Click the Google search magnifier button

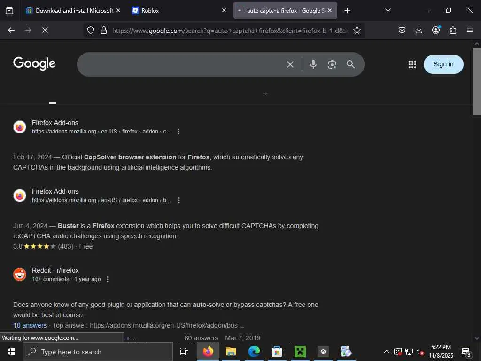pos(350,64)
